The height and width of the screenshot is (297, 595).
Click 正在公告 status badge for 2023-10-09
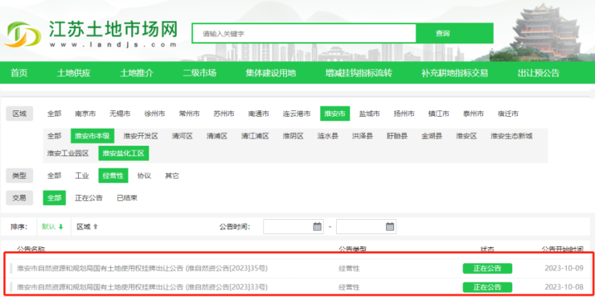[x=487, y=268]
